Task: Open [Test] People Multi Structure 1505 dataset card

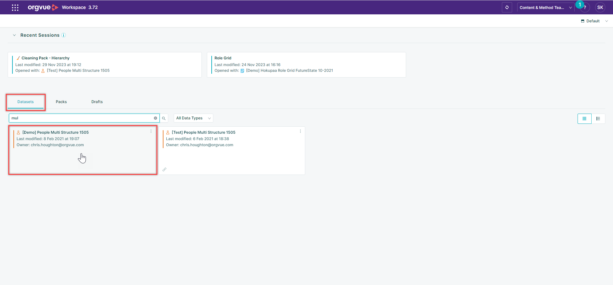Action: [x=232, y=151]
